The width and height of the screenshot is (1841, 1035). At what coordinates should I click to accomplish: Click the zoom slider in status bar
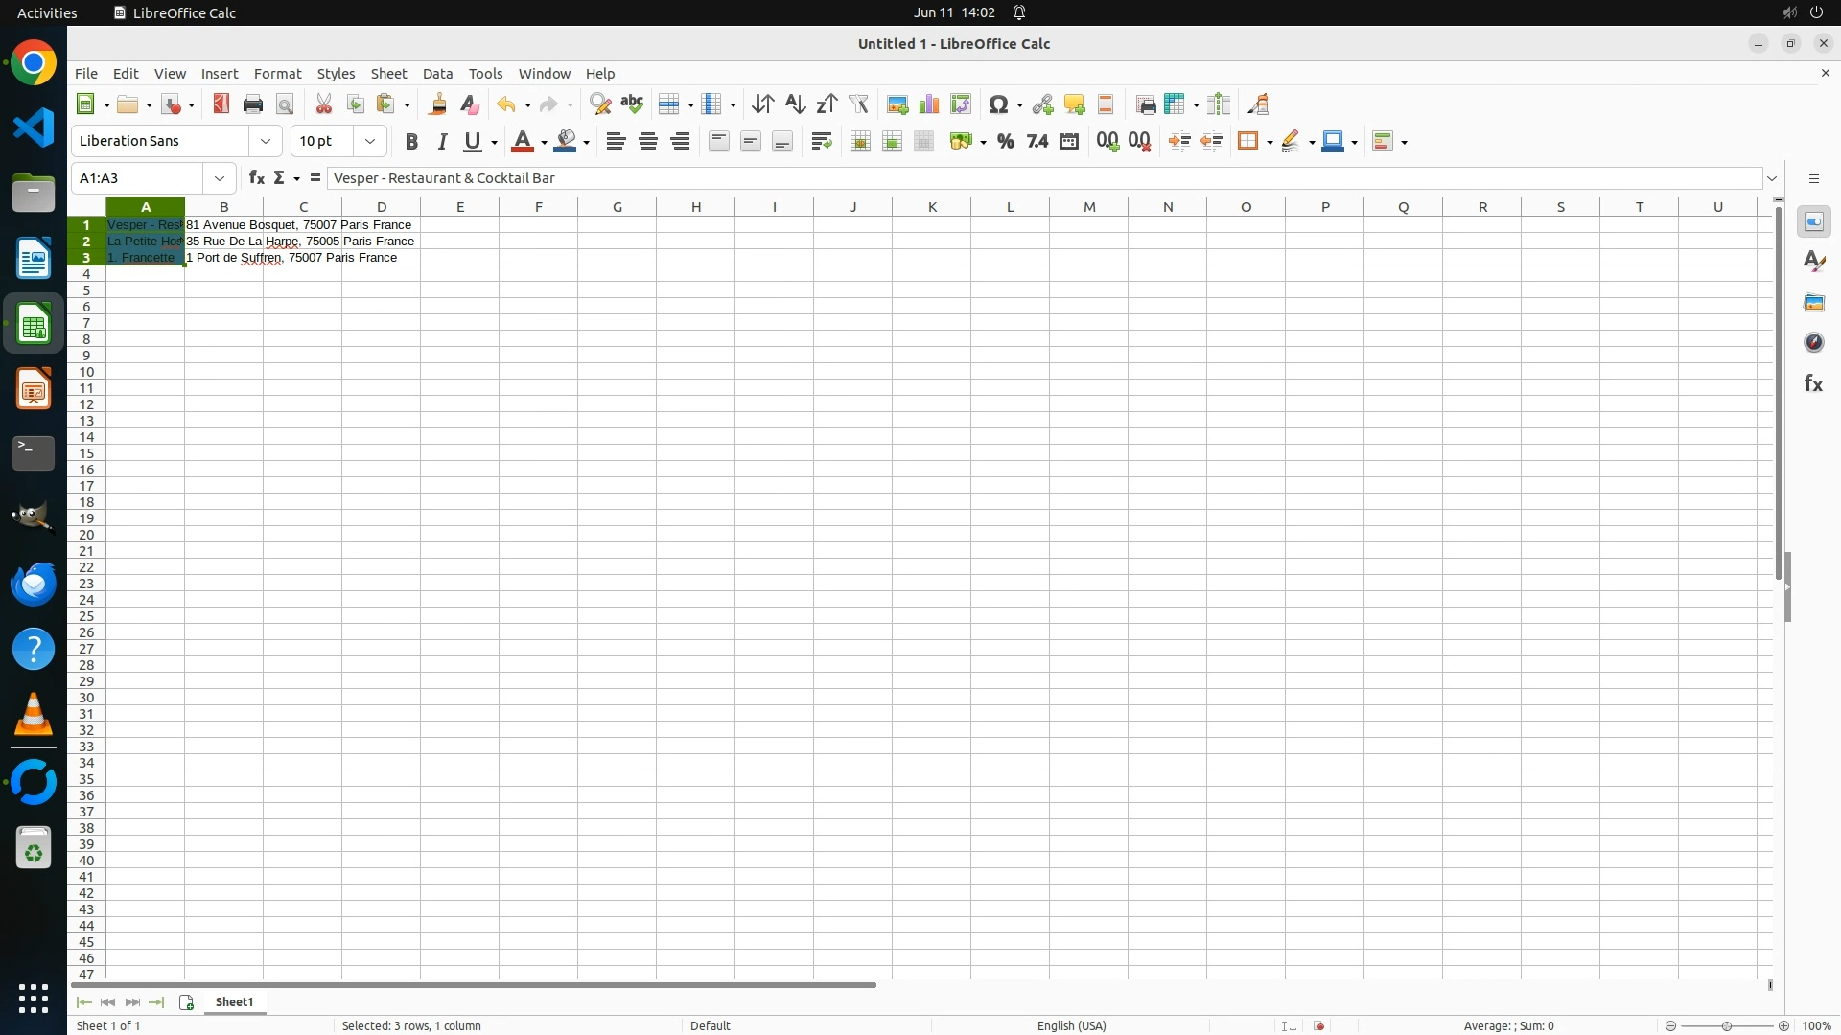click(1726, 1026)
